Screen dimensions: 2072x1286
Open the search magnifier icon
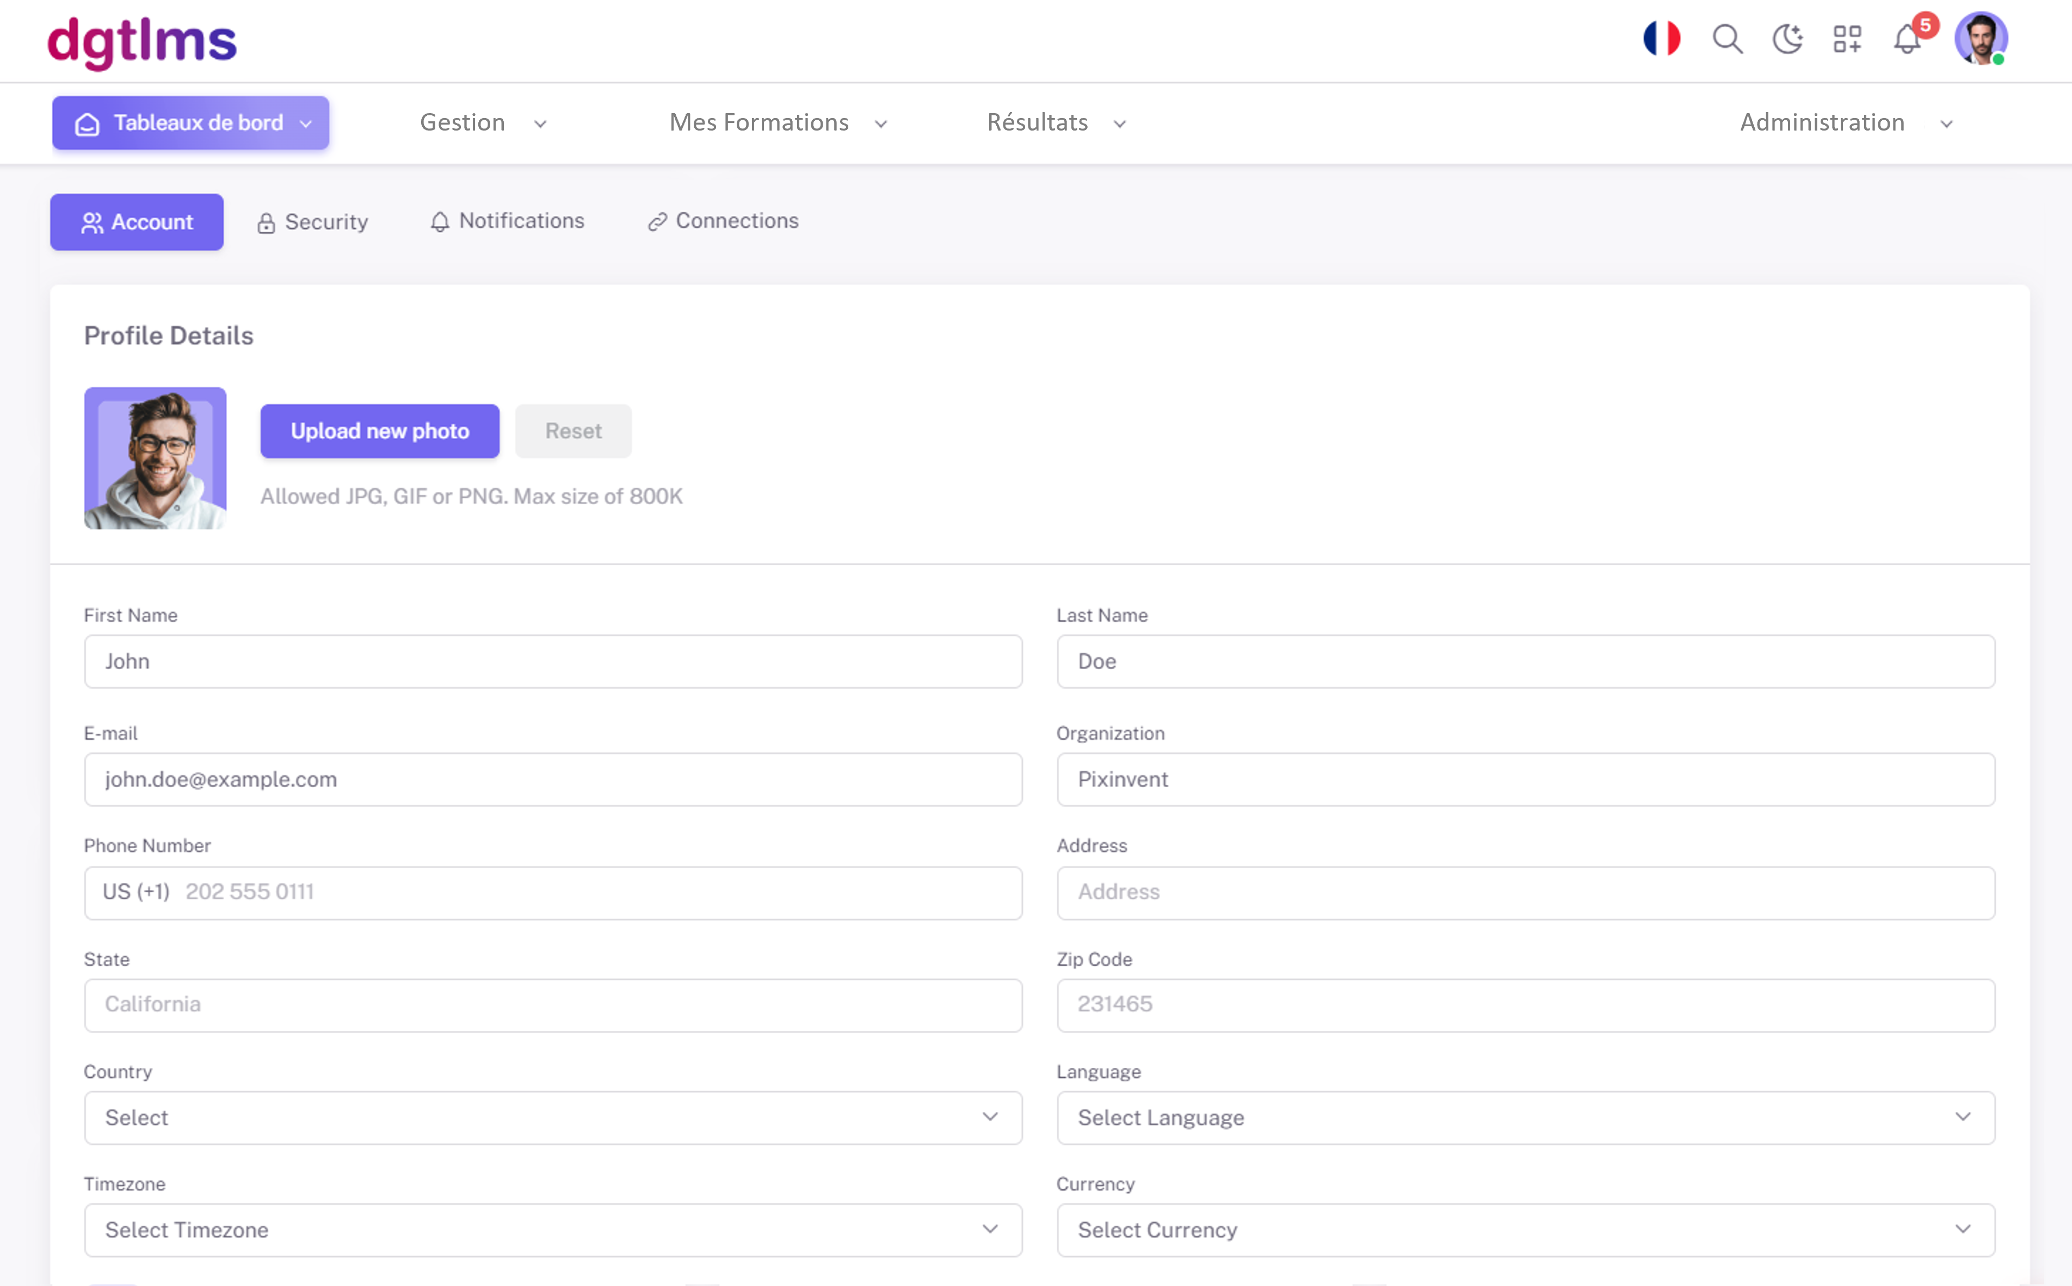tap(1726, 39)
